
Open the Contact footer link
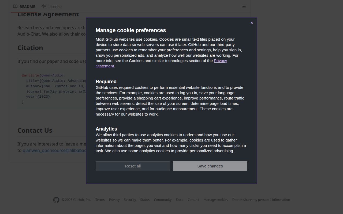click(x=193, y=200)
